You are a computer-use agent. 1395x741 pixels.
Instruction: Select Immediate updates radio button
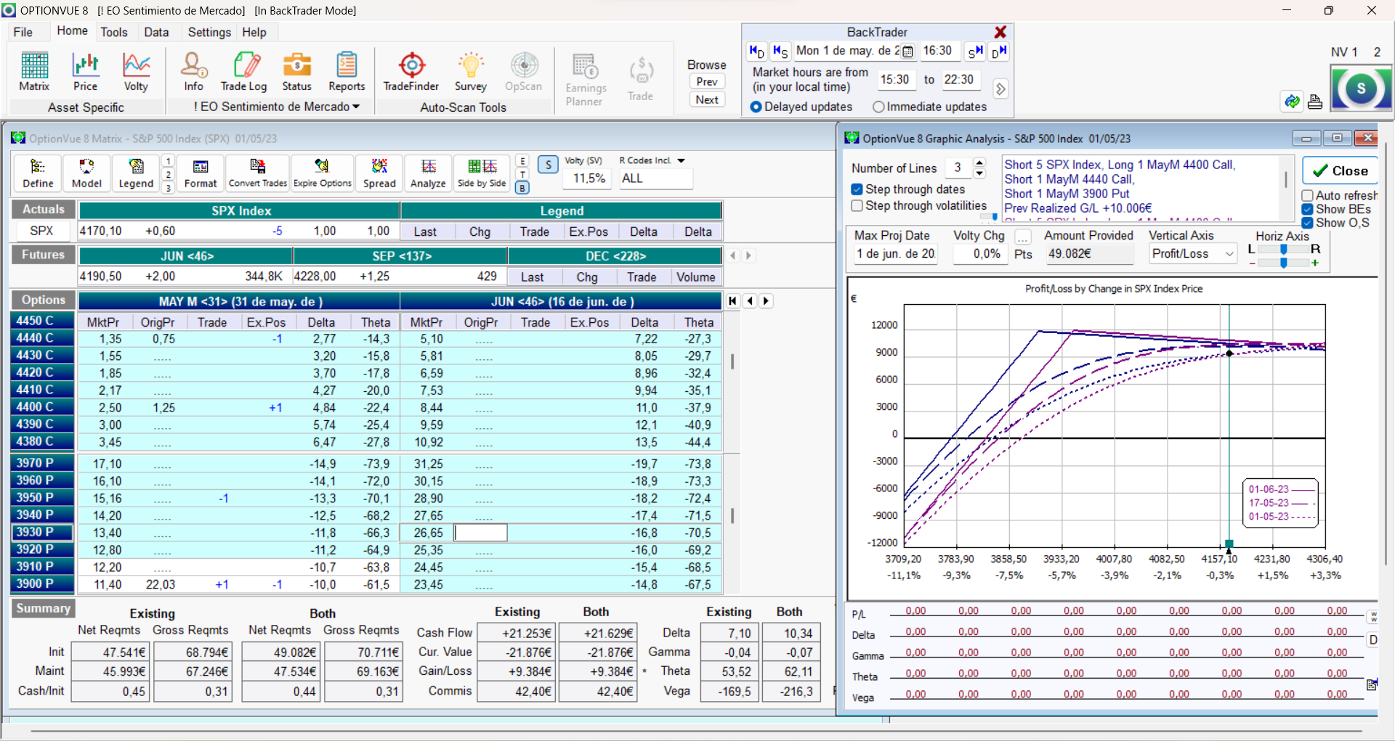pyautogui.click(x=878, y=107)
